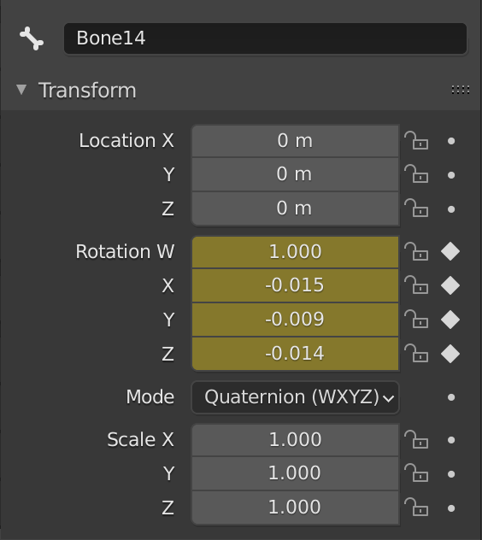Click the Bone14 name field
The width and height of the screenshot is (482, 540).
[x=265, y=38]
